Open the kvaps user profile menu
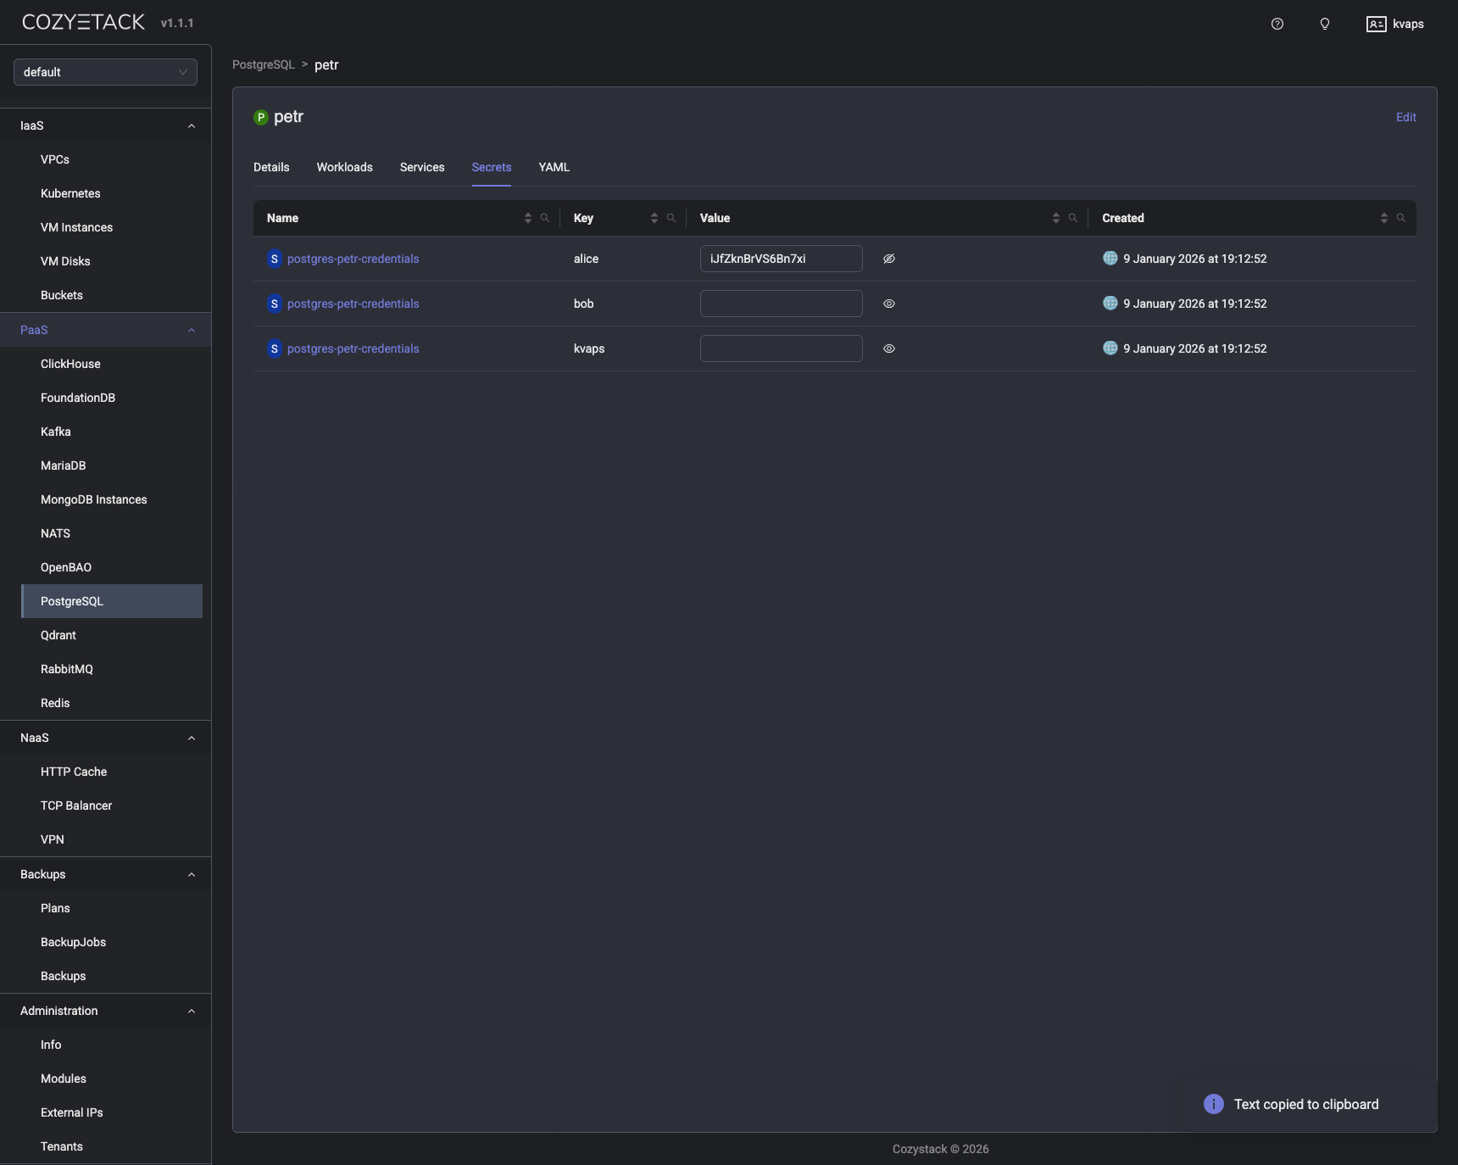Screen dimensions: 1458x1165 coord(1394,24)
